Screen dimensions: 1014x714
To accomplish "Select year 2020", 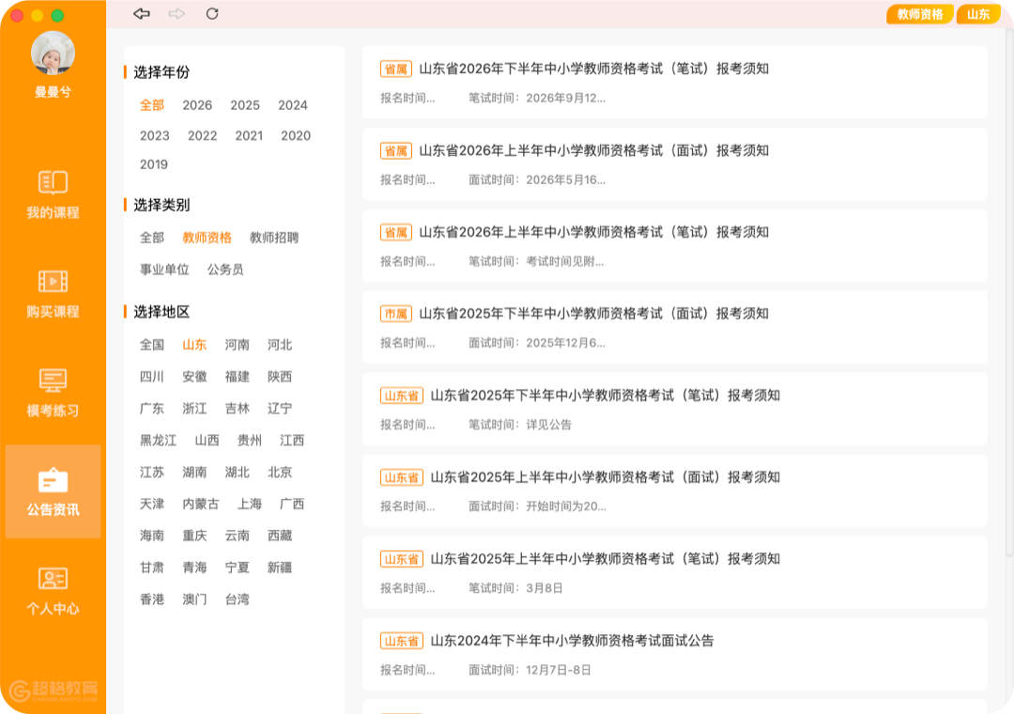I will [x=296, y=135].
